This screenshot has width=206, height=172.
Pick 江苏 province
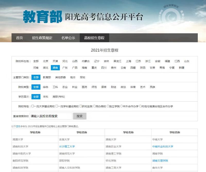tap(138, 61)
